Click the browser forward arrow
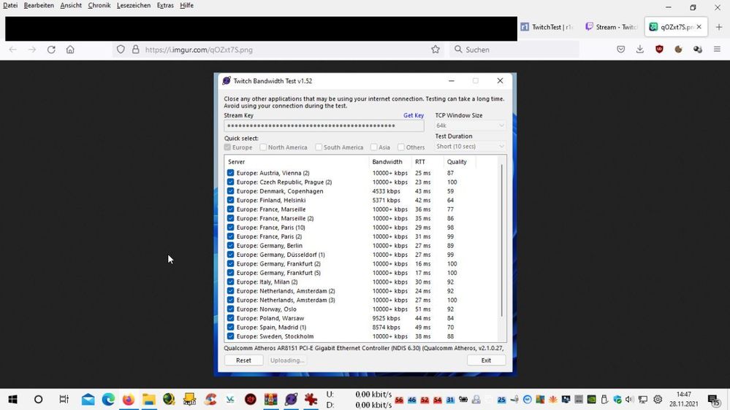Image resolution: width=730 pixels, height=410 pixels. click(31, 50)
